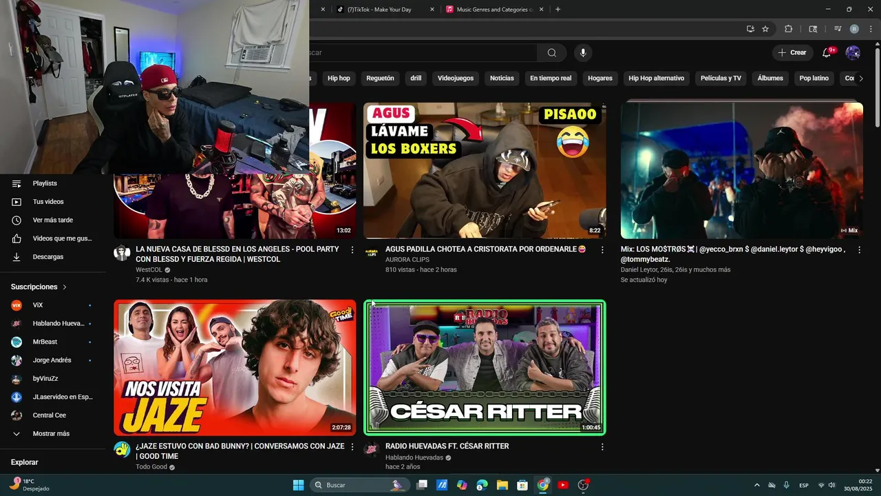The image size is (881, 496).
Task: Click the red YouTube taskbar icon
Action: tap(563, 485)
